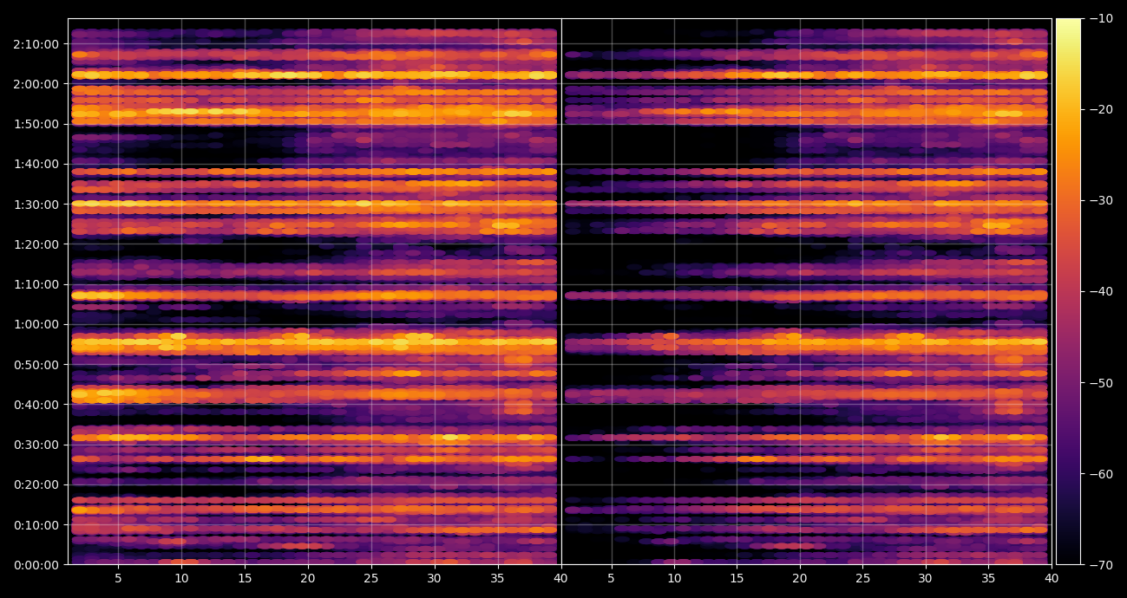Click the 0:50:00 time axis label

point(36,365)
